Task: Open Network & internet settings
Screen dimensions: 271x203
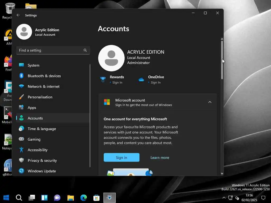Action: (53, 86)
